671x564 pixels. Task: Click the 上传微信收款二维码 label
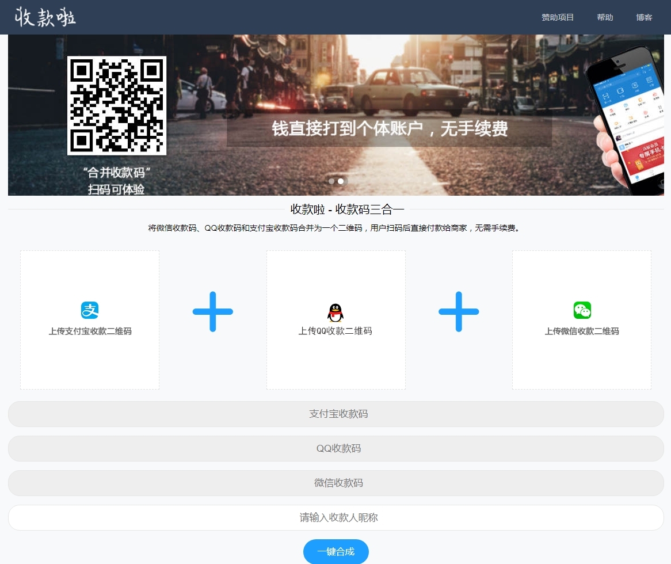point(582,331)
